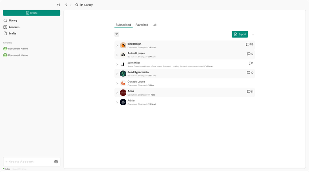Open search with the magnifier icon in top bar
The image size is (309, 172).
[77, 5]
